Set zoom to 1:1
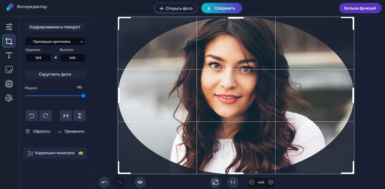 pos(233,182)
